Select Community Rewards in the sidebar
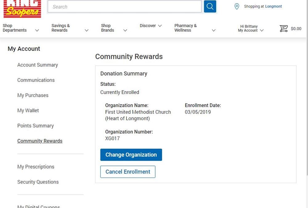 click(40, 141)
